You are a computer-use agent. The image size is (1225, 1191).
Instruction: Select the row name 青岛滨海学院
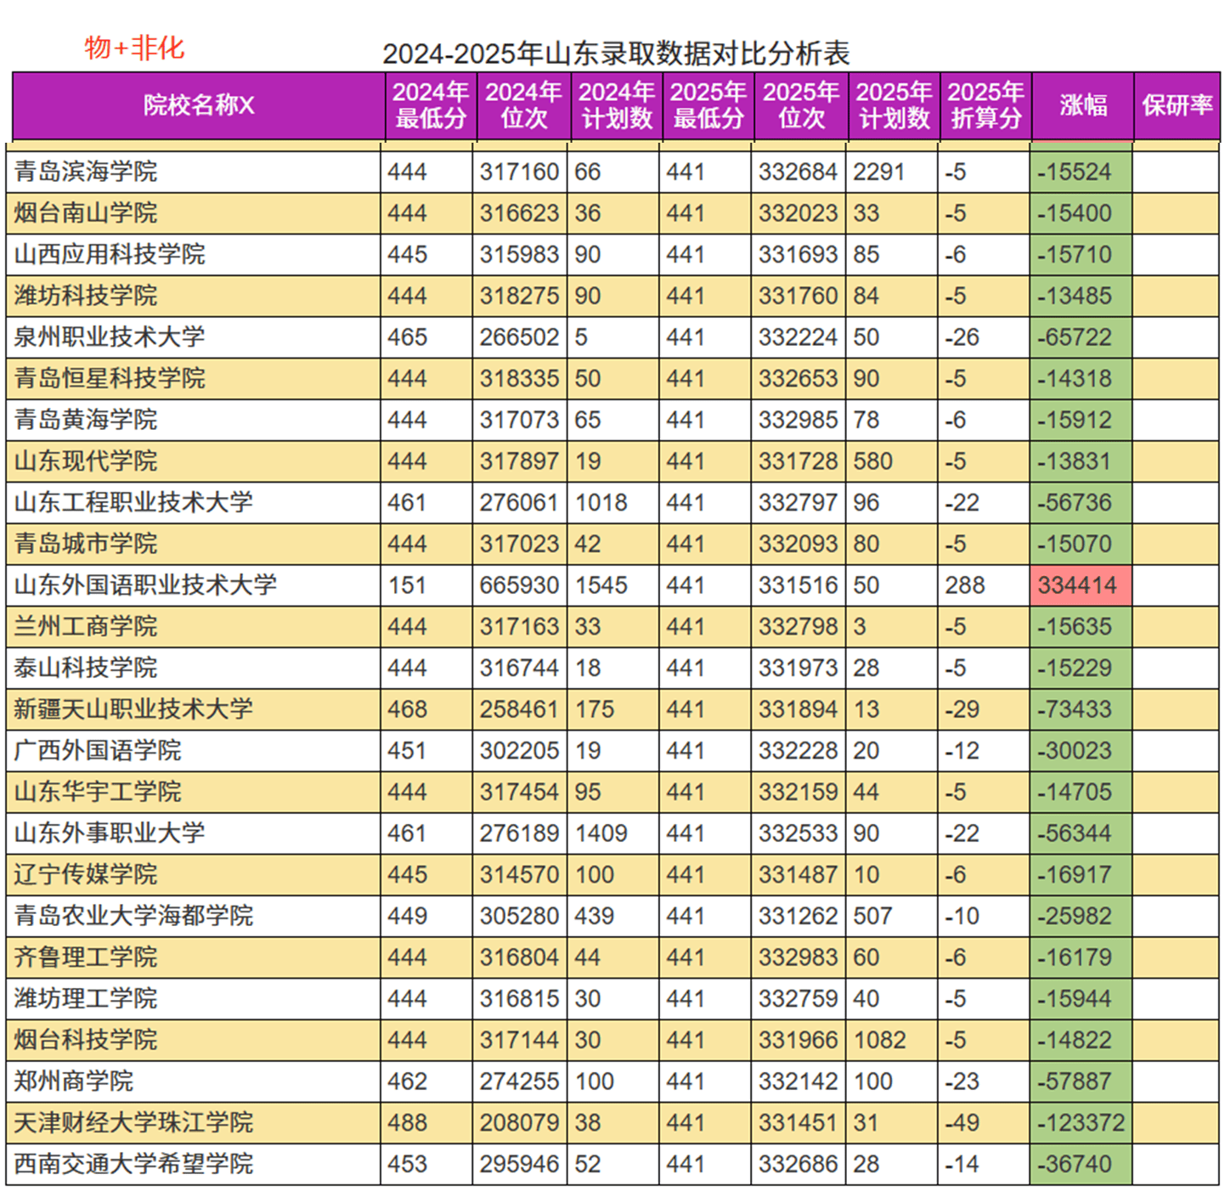coord(86,172)
